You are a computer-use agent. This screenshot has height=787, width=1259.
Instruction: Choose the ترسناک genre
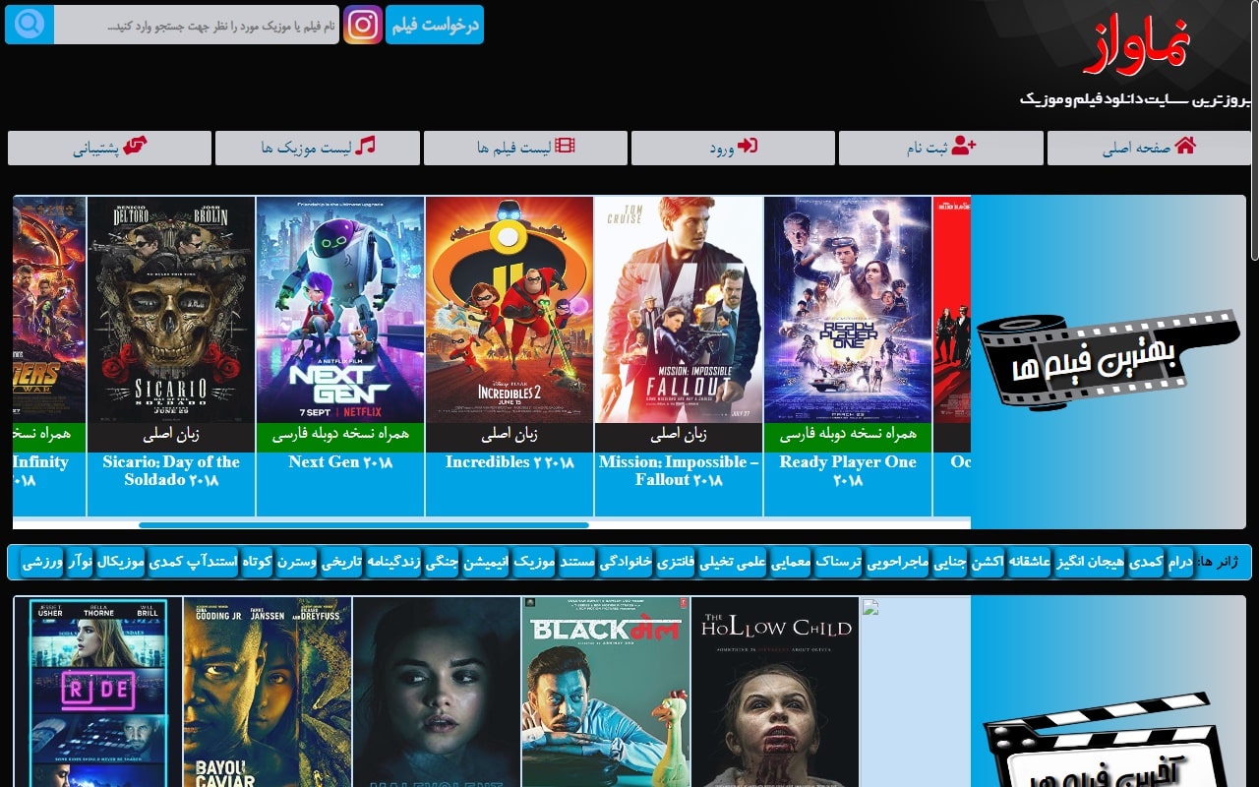point(838,563)
